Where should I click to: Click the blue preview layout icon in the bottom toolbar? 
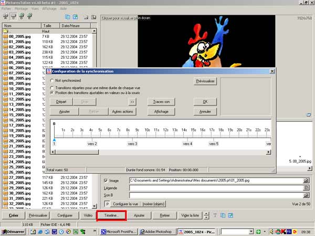tap(230, 216)
